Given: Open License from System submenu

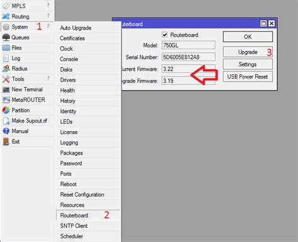Looking at the screenshot, I should [88, 132].
